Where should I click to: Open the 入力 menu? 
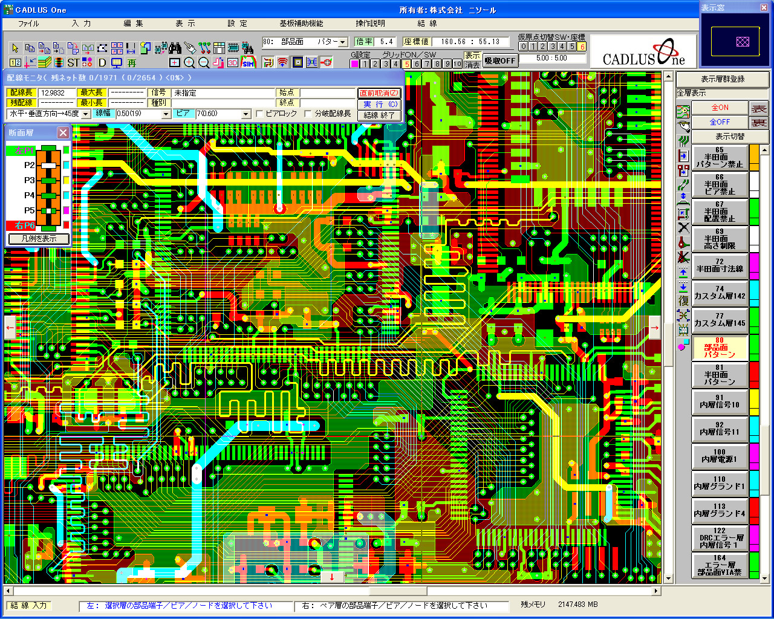pos(81,24)
